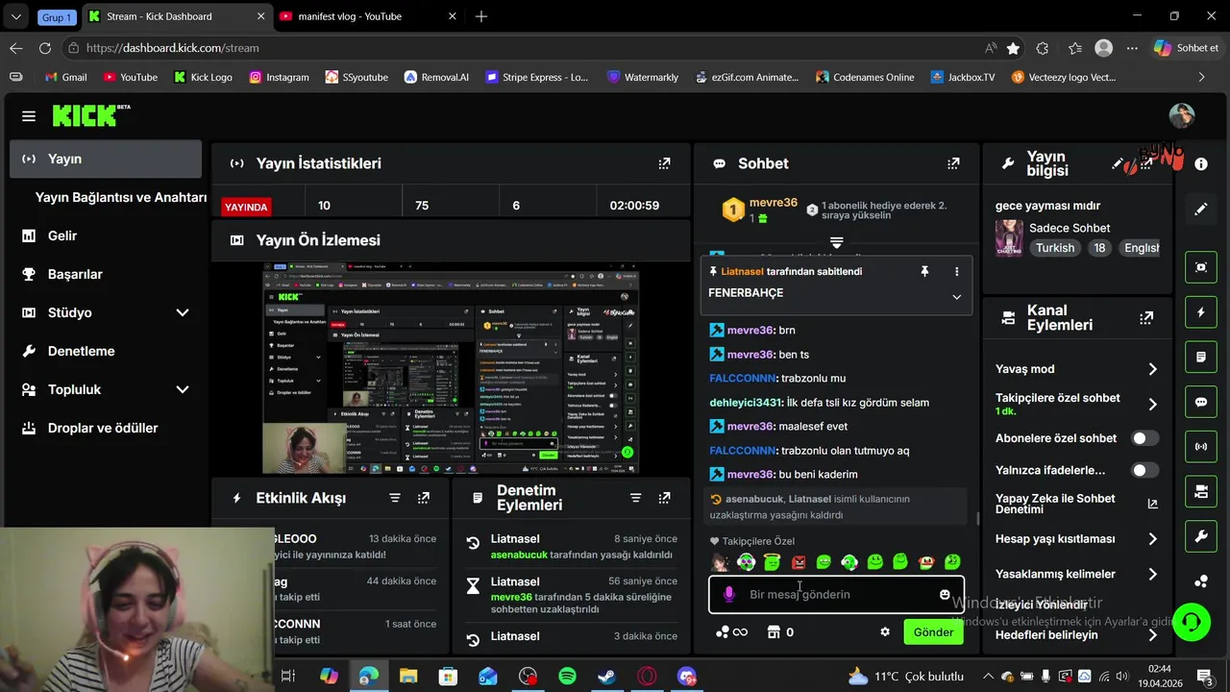The height and width of the screenshot is (692, 1230).
Task: Open Steam from the Windows taskbar
Action: tap(607, 677)
